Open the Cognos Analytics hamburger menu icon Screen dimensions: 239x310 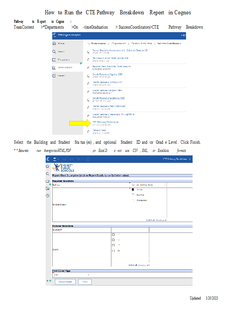(54, 35)
